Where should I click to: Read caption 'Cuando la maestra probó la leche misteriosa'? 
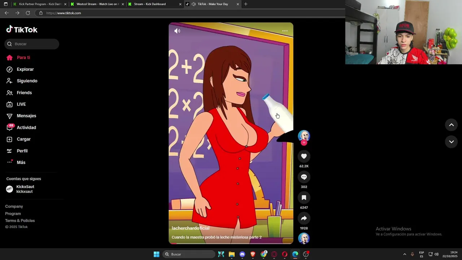217,238
